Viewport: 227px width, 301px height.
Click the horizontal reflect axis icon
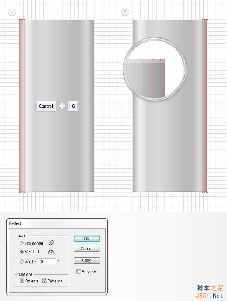(51, 242)
